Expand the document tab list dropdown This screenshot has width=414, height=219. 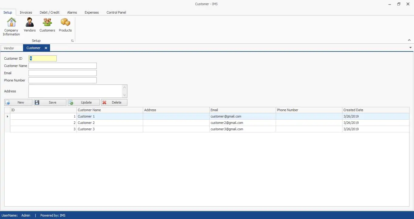pos(410,48)
